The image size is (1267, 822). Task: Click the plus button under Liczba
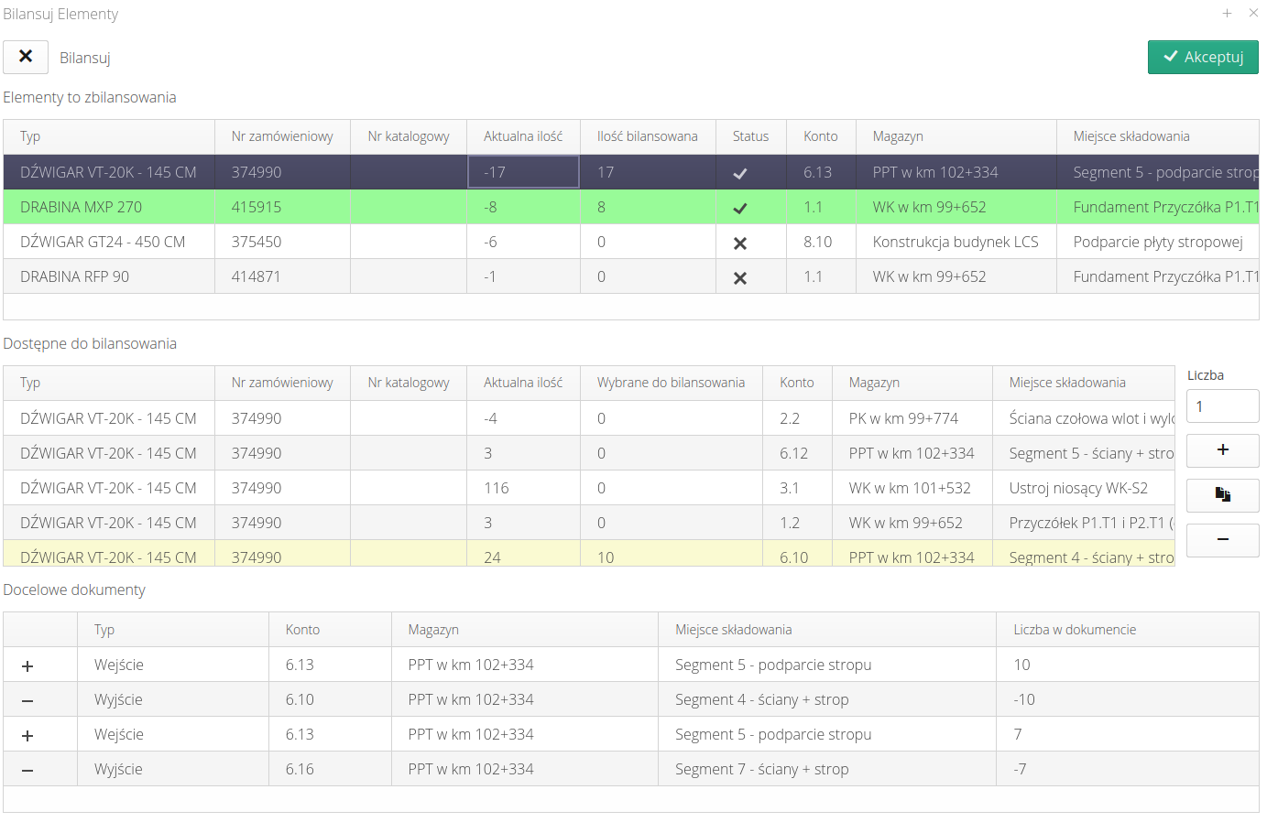(x=1222, y=450)
